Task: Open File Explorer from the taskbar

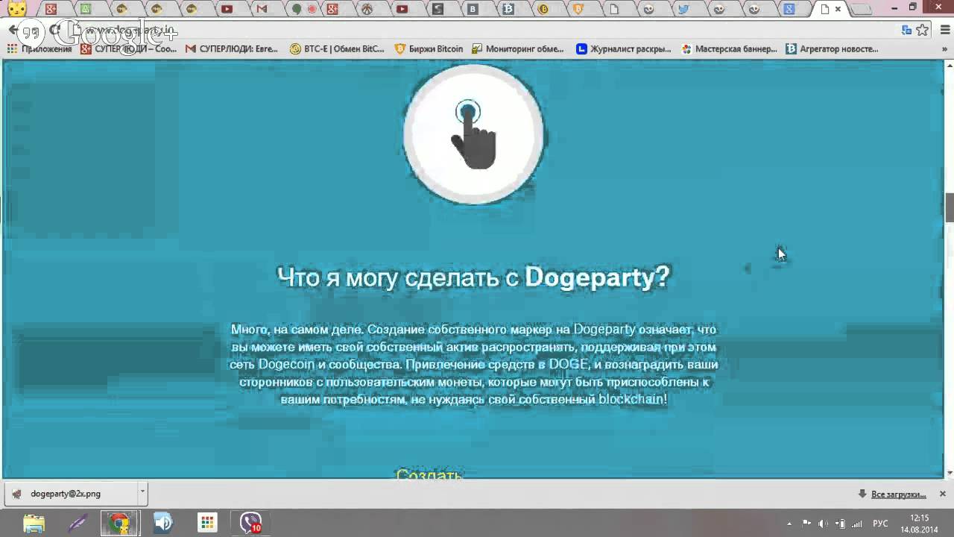Action: click(34, 523)
